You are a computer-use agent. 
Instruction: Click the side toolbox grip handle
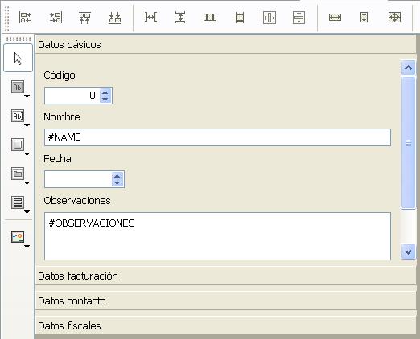coord(19,39)
